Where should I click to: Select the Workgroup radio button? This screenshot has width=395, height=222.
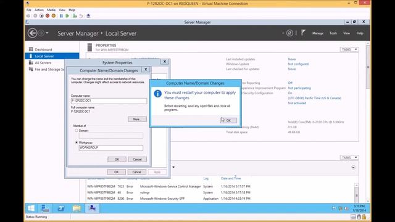77,142
